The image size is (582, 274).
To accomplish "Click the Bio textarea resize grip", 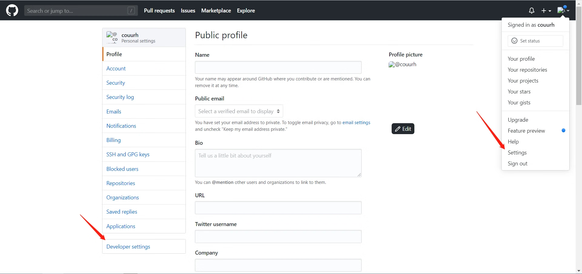I will click(359, 174).
